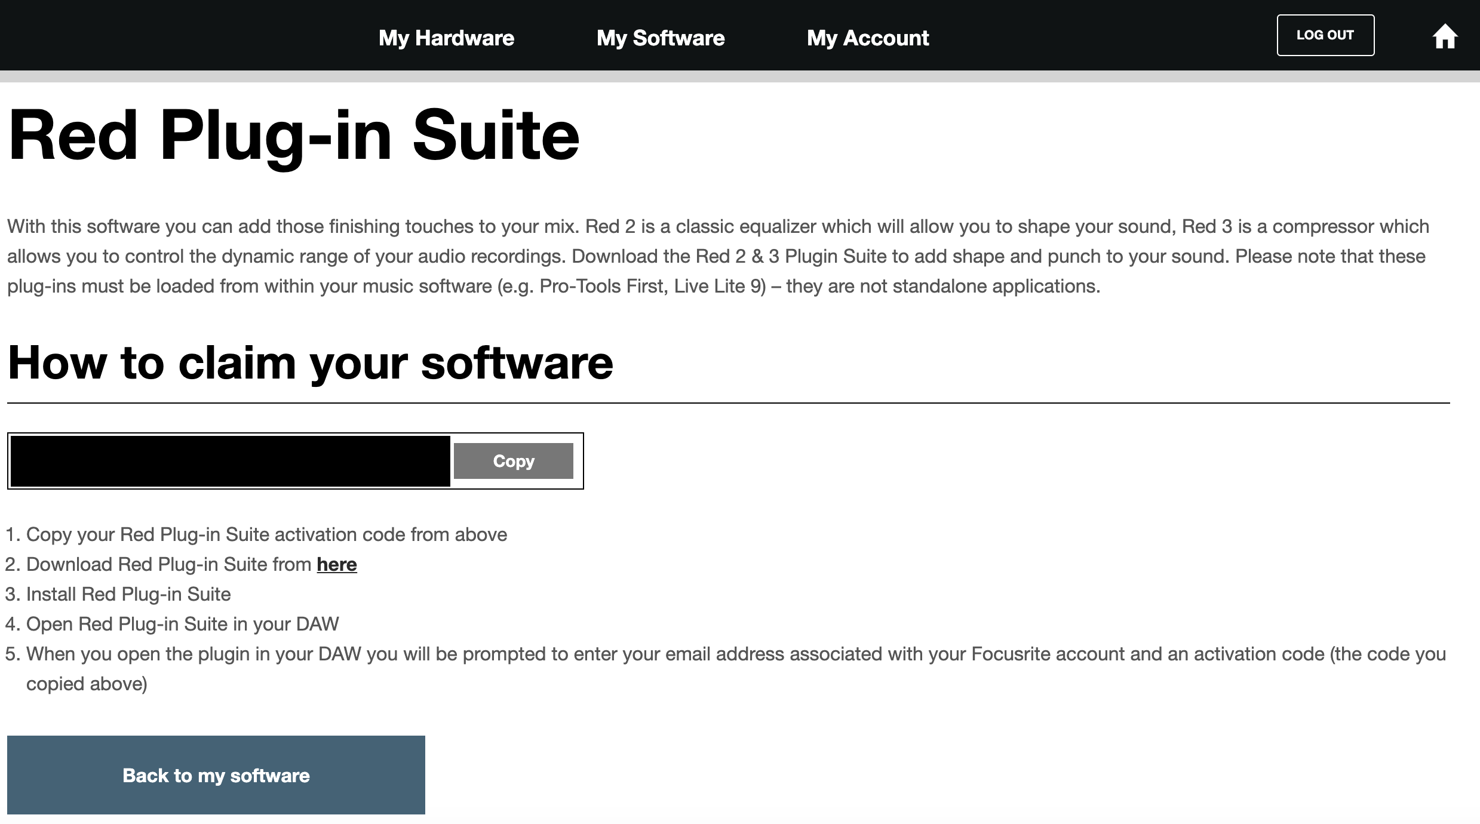Image resolution: width=1480 pixels, height=824 pixels.
Task: Open the Red Plug-in Suite download link labeled 'here'
Action: click(x=336, y=564)
